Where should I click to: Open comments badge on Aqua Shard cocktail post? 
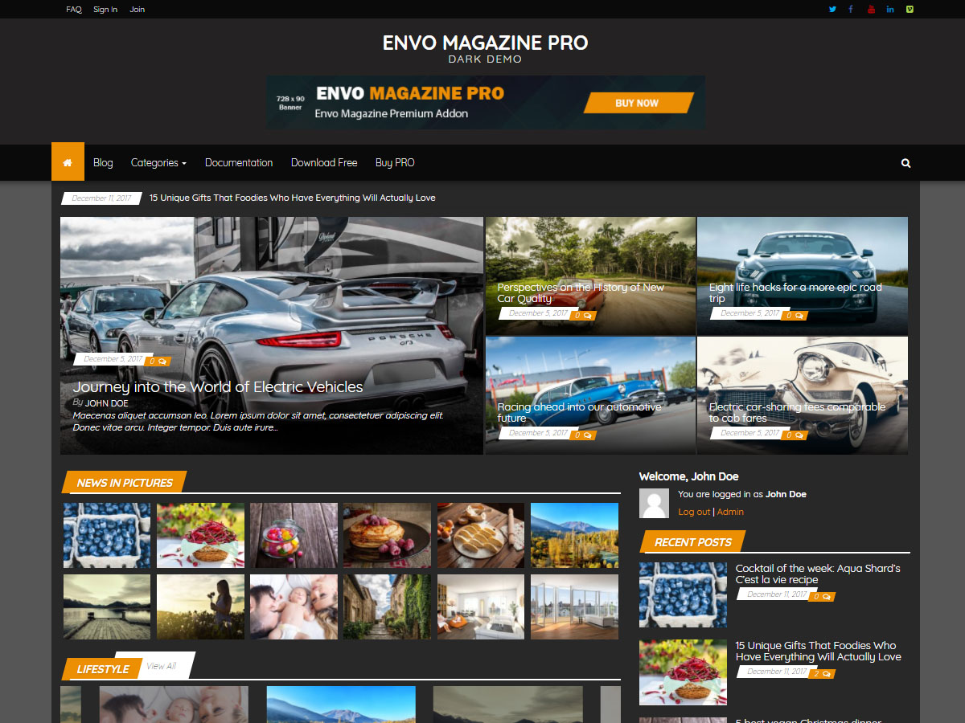pos(821,597)
